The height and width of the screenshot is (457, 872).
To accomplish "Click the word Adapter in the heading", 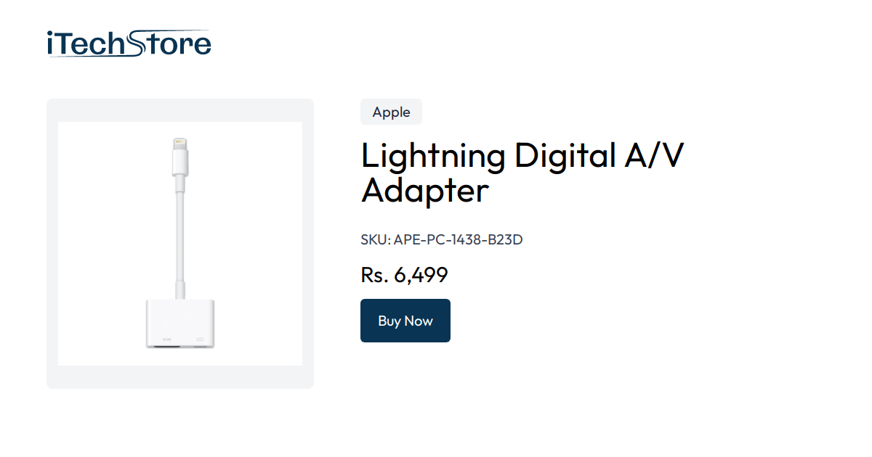I will [x=424, y=191].
